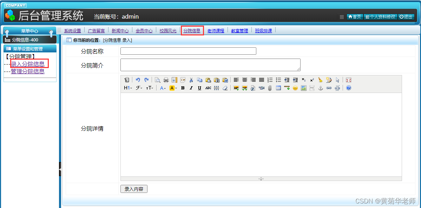Open H1 heading format dropdown
This screenshot has height=208, width=421.
pyautogui.click(x=128, y=88)
